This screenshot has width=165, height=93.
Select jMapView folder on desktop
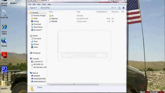(4, 85)
